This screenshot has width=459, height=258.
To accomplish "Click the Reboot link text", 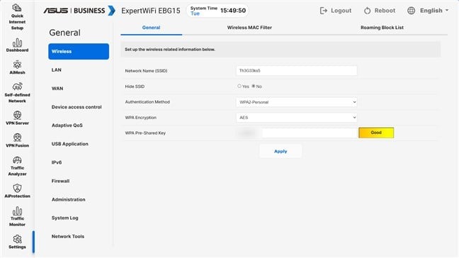I will coord(385,11).
